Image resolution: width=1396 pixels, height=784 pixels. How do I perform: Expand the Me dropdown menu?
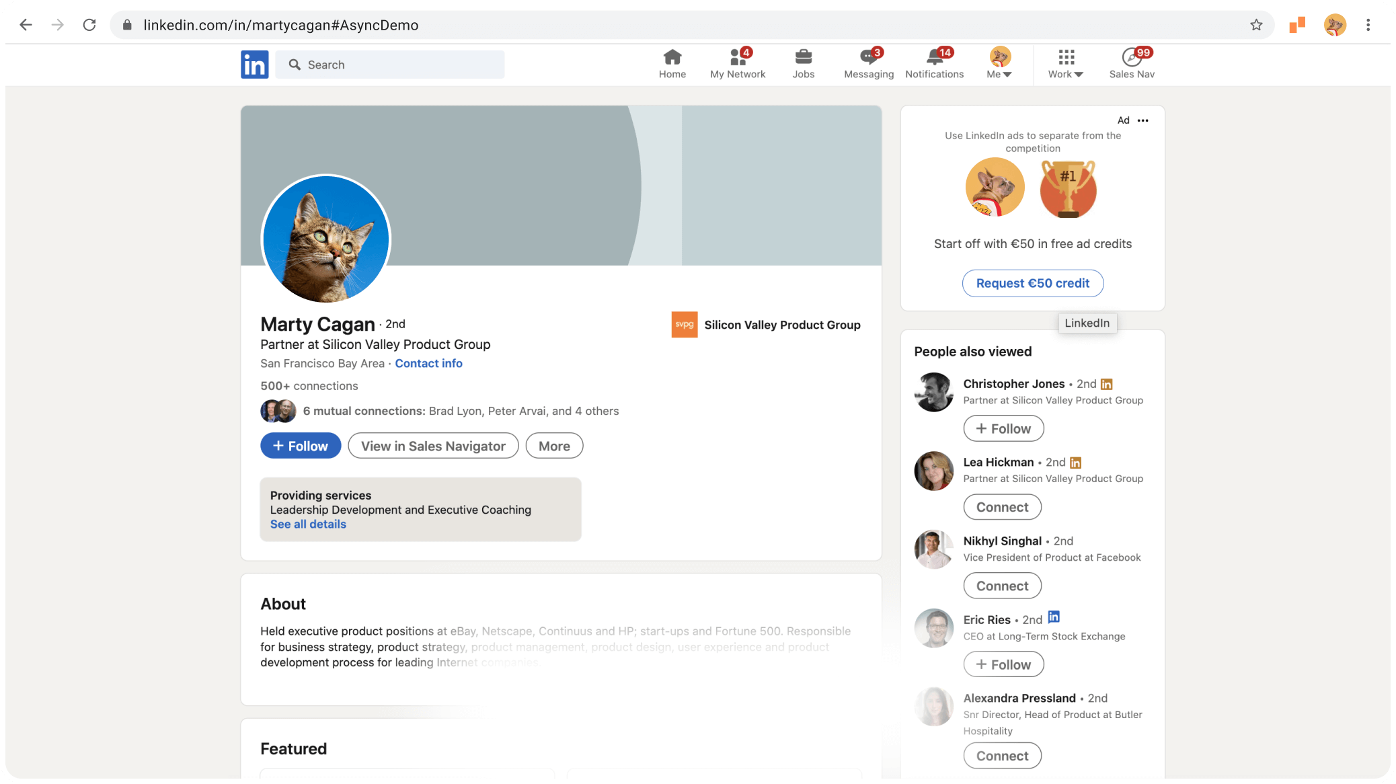(x=999, y=64)
